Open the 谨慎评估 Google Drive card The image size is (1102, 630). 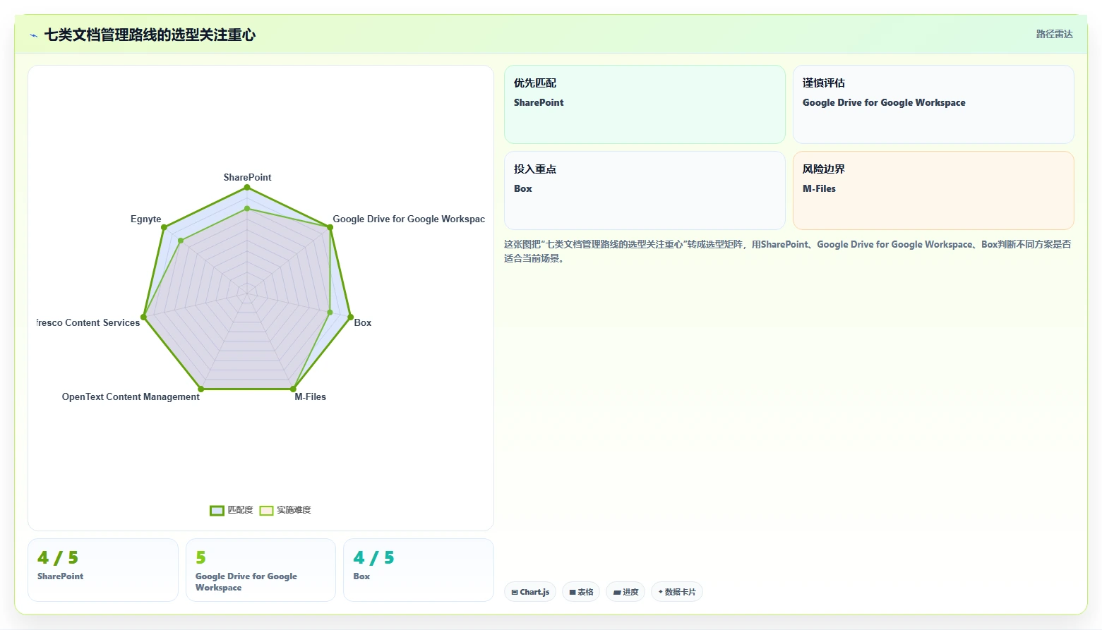click(933, 104)
